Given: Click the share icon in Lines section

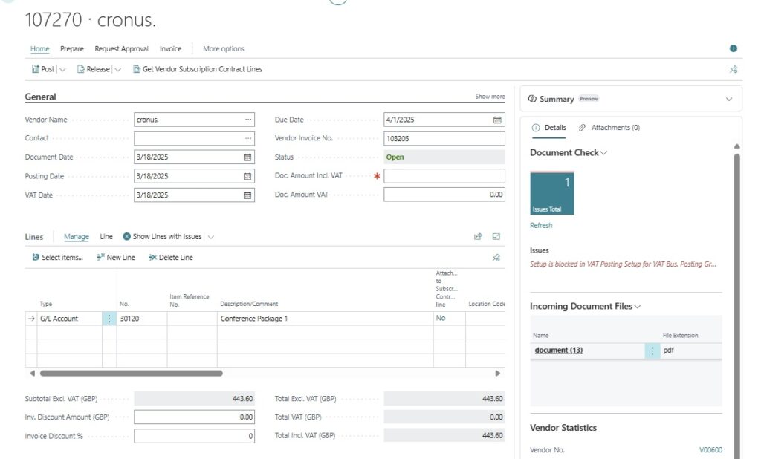Looking at the screenshot, I should [x=478, y=237].
